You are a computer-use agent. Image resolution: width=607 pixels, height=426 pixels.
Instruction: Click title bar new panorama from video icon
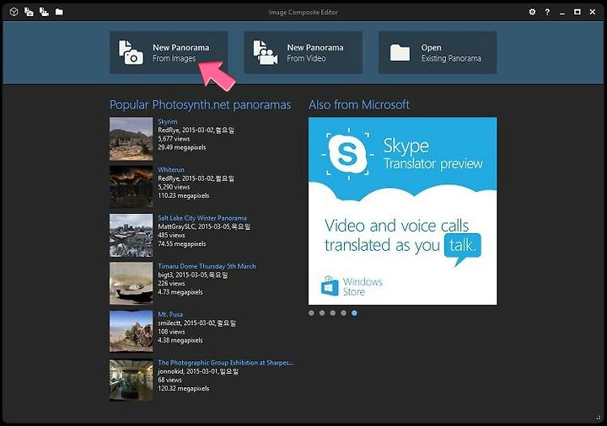pyautogui.click(x=44, y=12)
